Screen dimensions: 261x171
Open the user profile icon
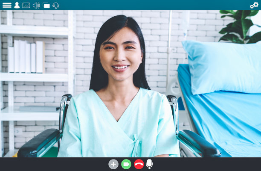(x=17, y=5)
